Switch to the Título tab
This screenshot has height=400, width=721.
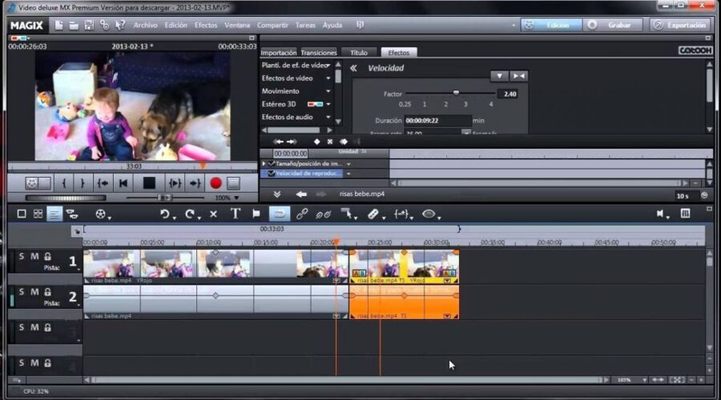[x=359, y=53]
